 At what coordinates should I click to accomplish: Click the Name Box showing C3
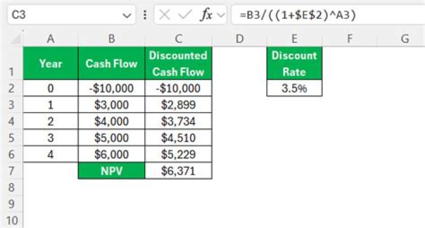[x=71, y=15]
